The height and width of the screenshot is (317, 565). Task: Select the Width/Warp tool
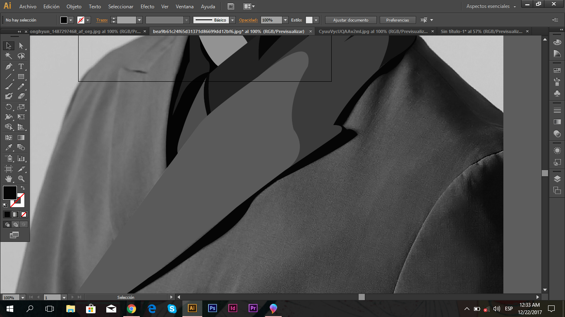(x=9, y=117)
